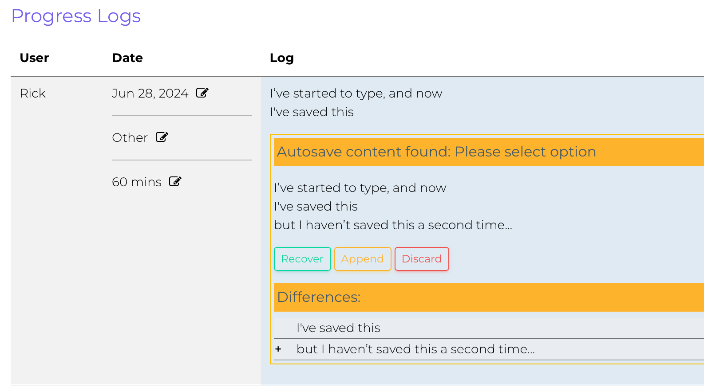Image resolution: width=704 pixels, height=391 pixels.
Task: Click the Log column header
Action: click(282, 58)
